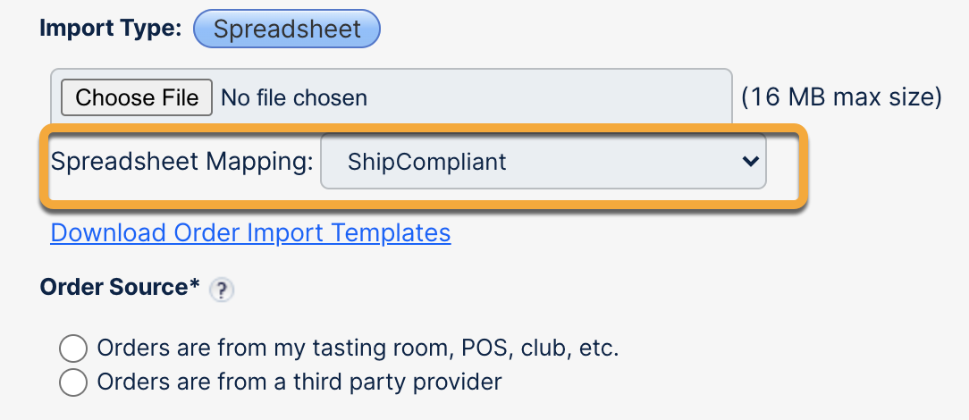The image size is (969, 420).
Task: Click the 'Orders are from my tasting room' label
Action: [358, 348]
